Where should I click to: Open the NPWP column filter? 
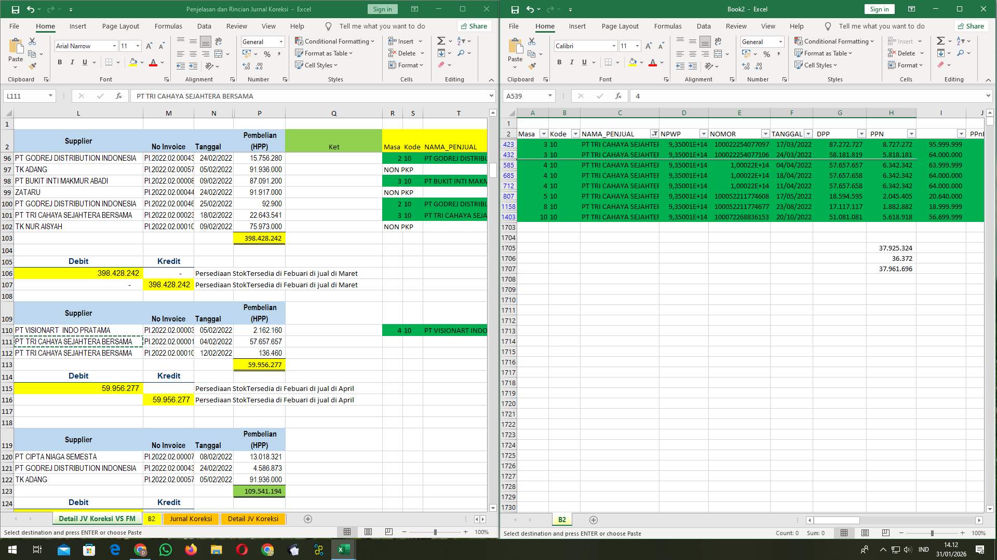(704, 133)
